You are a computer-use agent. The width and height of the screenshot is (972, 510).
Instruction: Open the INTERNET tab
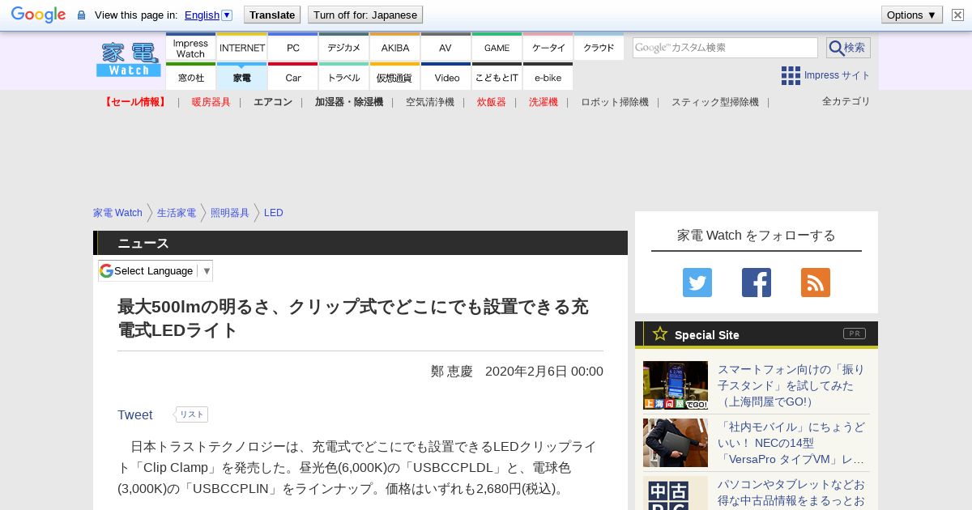[242, 48]
